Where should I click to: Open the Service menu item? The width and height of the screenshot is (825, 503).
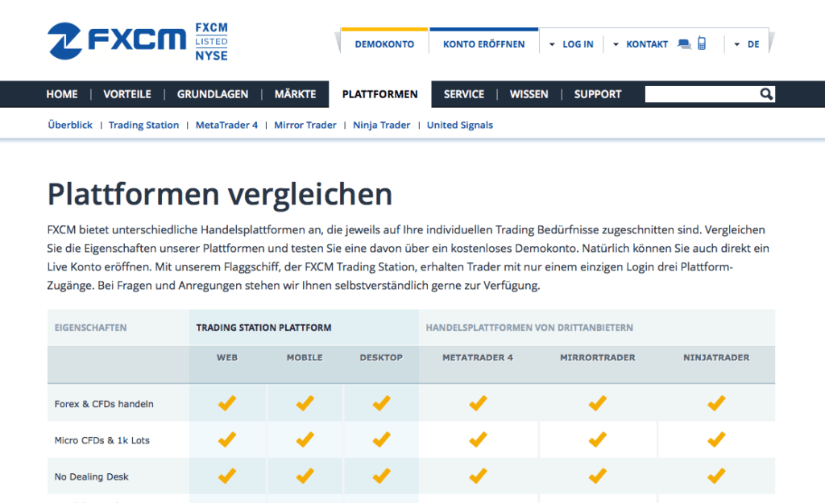tap(463, 94)
